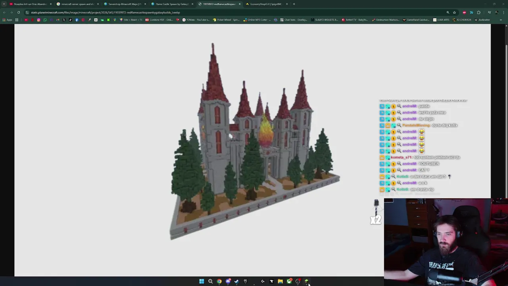Open Discord from the taskbar
Image resolution: width=508 pixels, height=286 pixels.
click(x=228, y=281)
